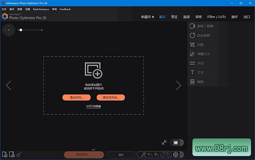Image resolution: width=255 pixels, height=160 pixels.
Task: Expand the collapse chevron above bottom toolbar
Action: click(93, 150)
